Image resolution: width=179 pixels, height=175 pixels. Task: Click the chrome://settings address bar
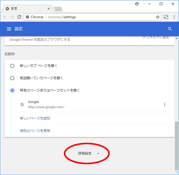coord(93,17)
